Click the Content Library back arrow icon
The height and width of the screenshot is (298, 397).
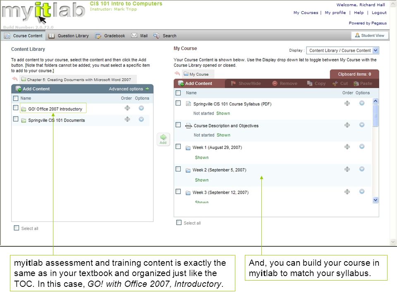pos(15,79)
